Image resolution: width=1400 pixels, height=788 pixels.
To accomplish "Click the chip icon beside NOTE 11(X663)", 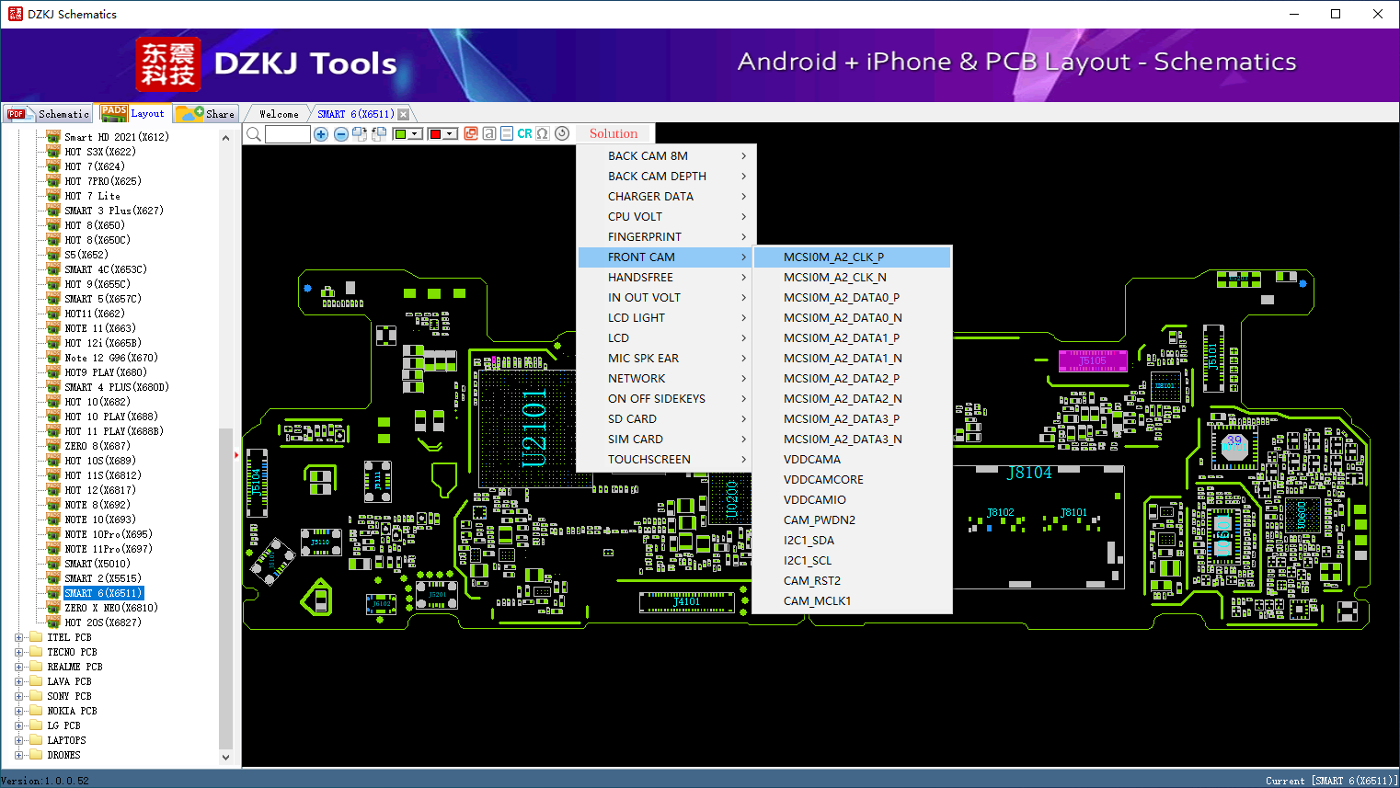I will click(x=53, y=328).
